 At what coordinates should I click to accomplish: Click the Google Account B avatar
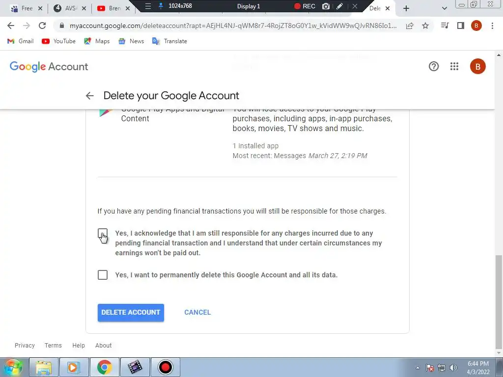[x=477, y=66]
